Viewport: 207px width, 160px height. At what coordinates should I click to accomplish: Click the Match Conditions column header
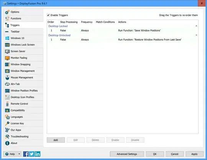click(105, 22)
